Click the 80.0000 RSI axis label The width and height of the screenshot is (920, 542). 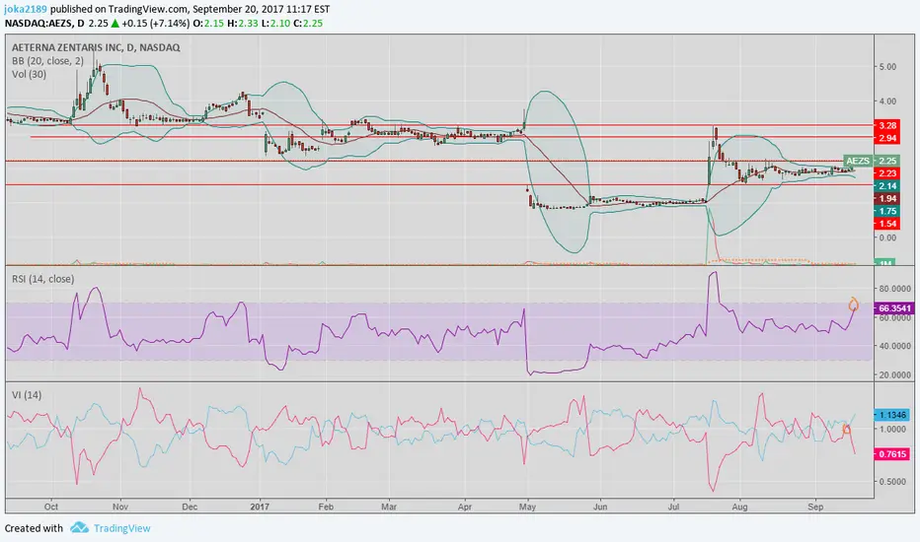click(894, 289)
